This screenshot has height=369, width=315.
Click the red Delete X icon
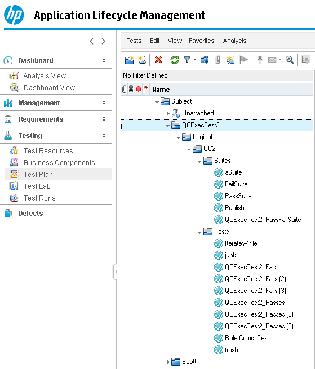pyautogui.click(x=158, y=60)
